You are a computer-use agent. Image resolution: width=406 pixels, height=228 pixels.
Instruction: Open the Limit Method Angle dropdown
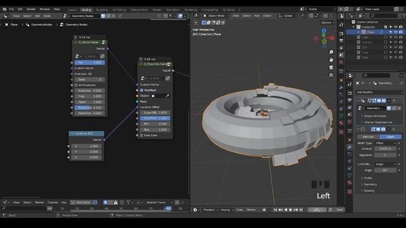pos(386,165)
